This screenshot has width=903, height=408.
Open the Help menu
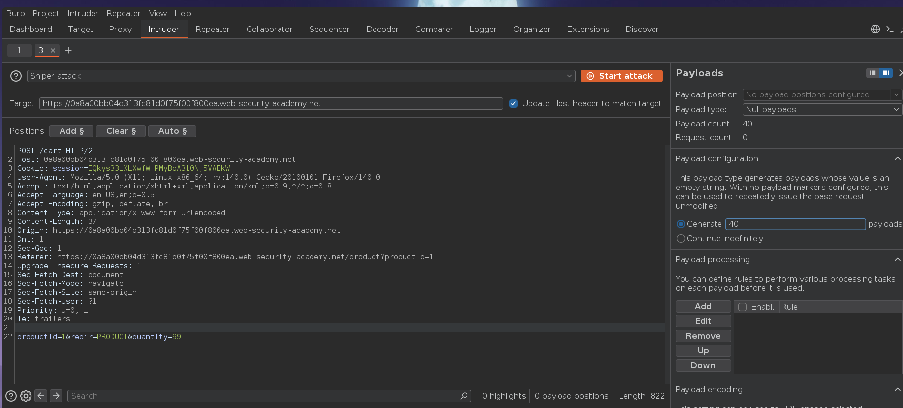click(183, 13)
